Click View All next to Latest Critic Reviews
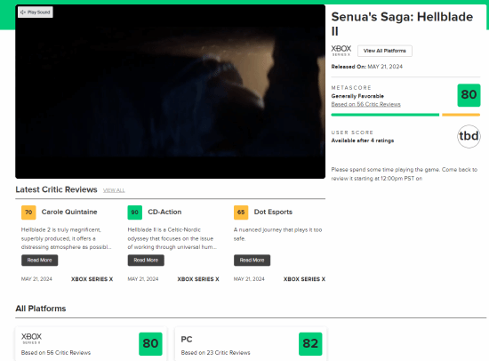The height and width of the screenshot is (361, 489). (x=114, y=190)
